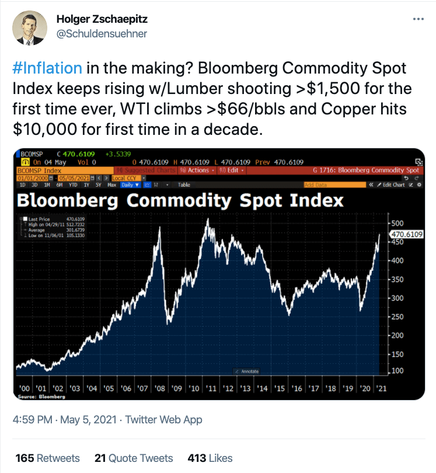Click the settings gear icon in the Bloomberg chart toolbar
Screen dimensions: 436x473
tap(419, 185)
